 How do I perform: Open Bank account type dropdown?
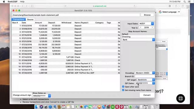pyautogui.click(x=138, y=40)
